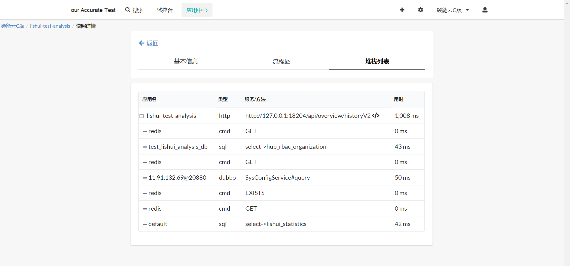This screenshot has height=266, width=570.
Task: Open 碳能云C版 breadcrumb link
Action: point(13,26)
